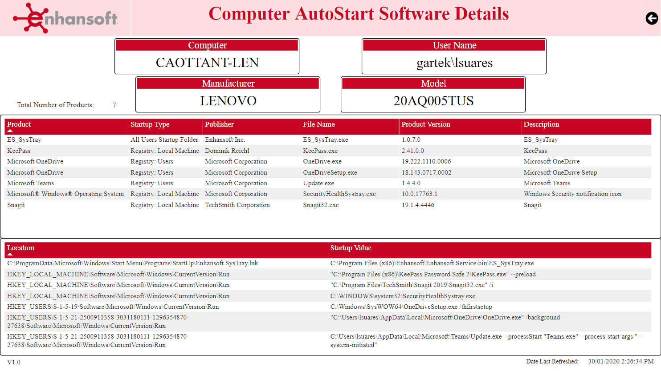This screenshot has height=371, width=661.
Task: Click the LENOVO manufacturer value
Action: 227,100
